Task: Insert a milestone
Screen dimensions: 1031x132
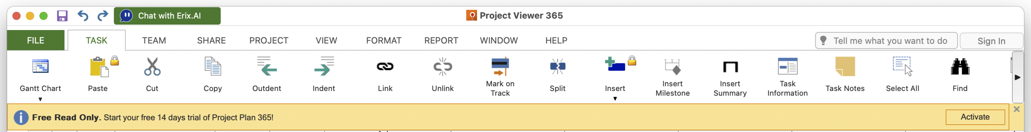Action: [672, 67]
